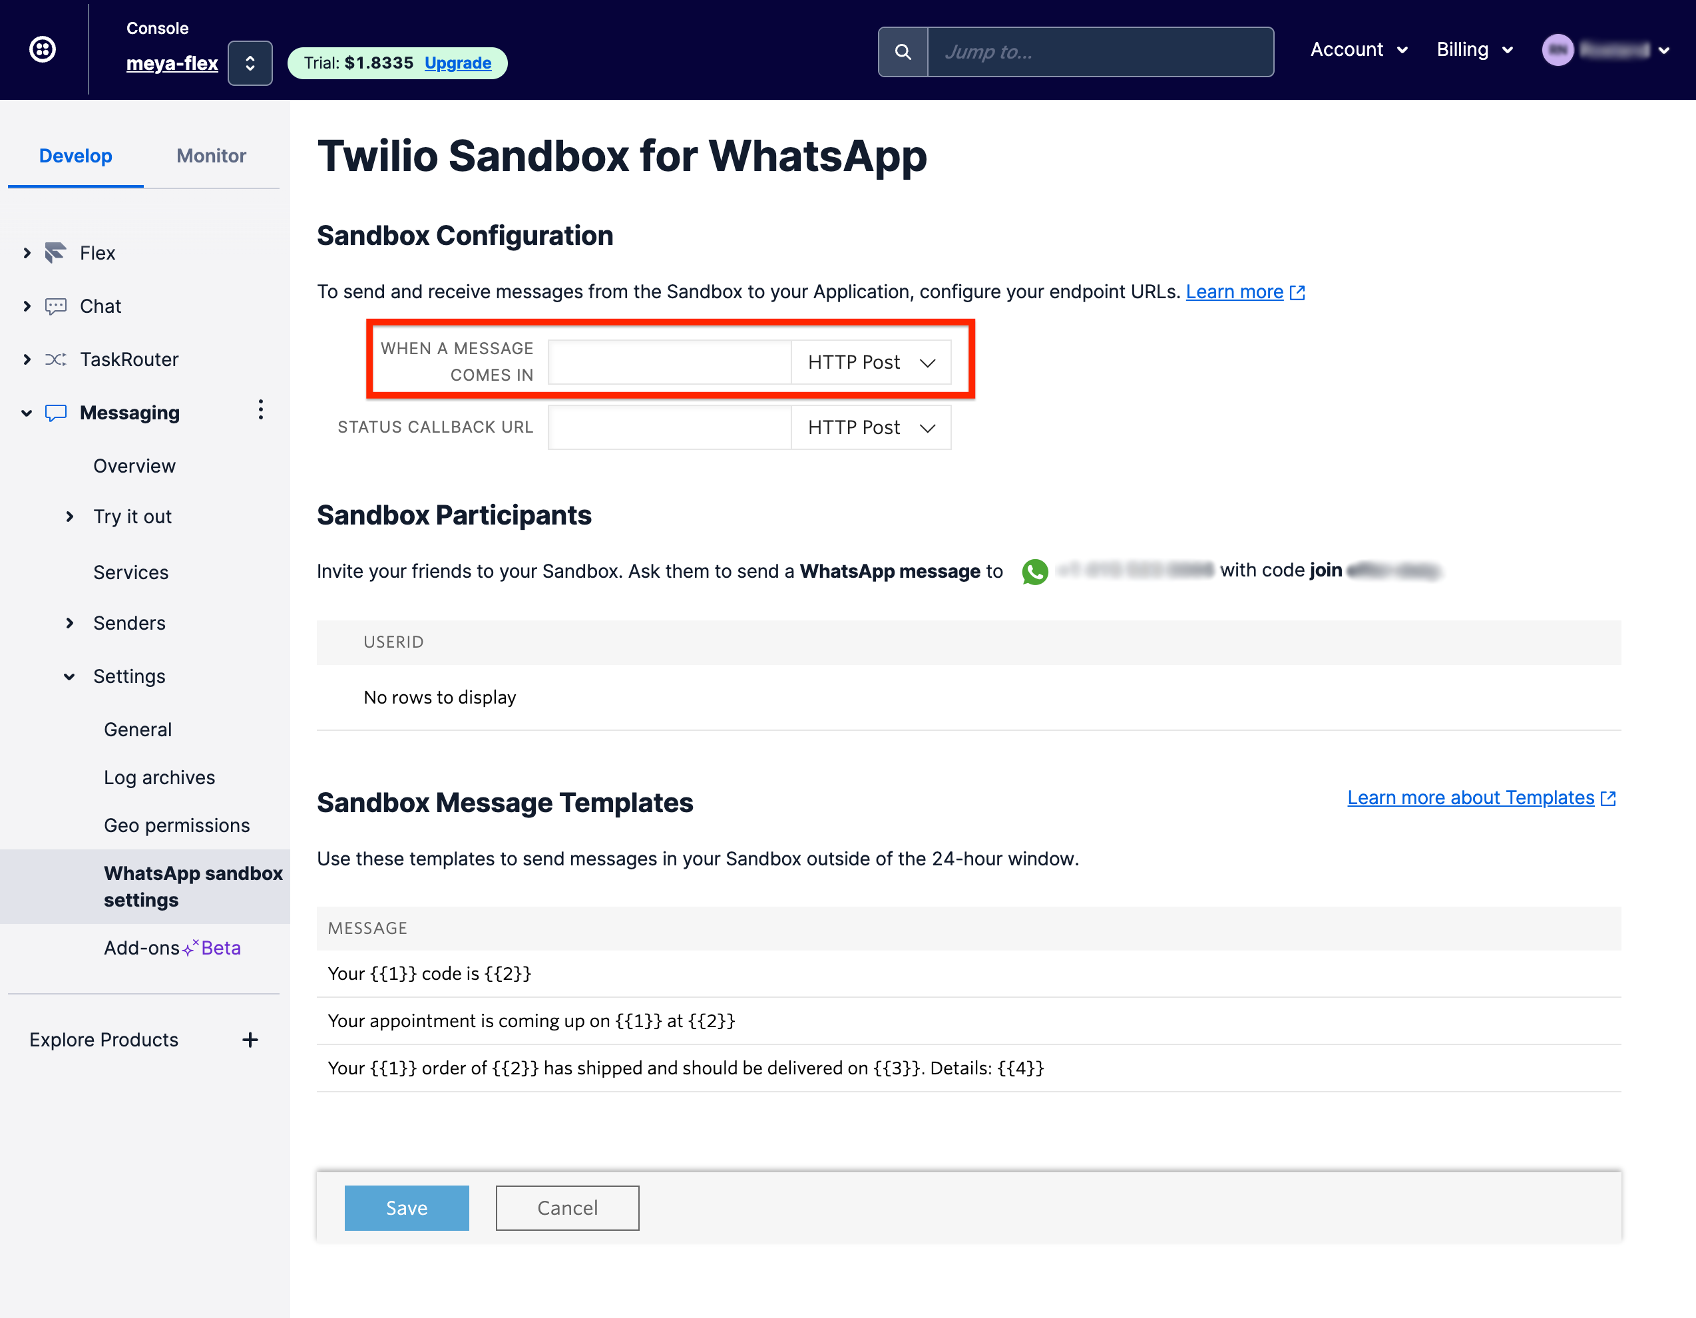The height and width of the screenshot is (1318, 1696).
Task: Collapse the Settings tree section
Action: pyautogui.click(x=70, y=676)
